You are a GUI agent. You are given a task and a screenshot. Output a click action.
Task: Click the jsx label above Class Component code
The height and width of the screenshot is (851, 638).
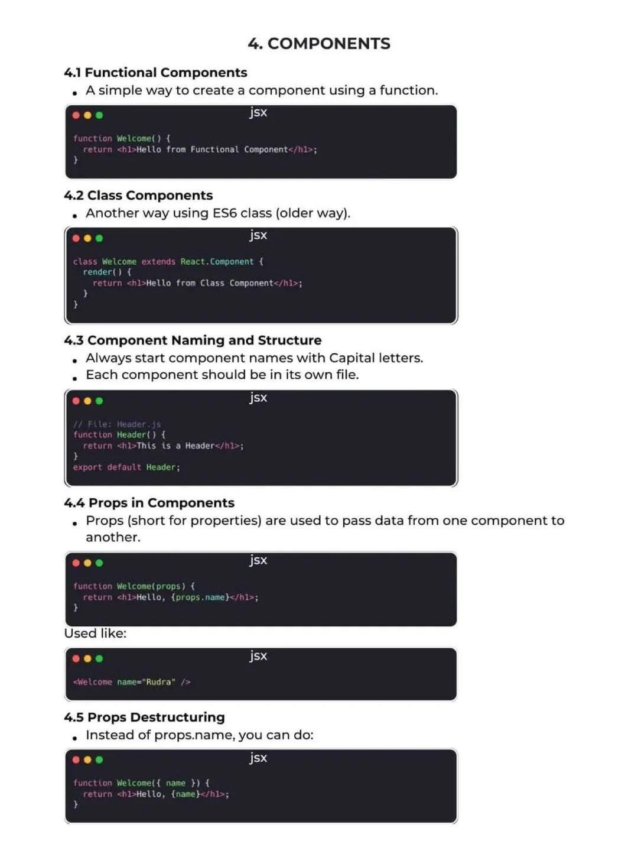(258, 235)
